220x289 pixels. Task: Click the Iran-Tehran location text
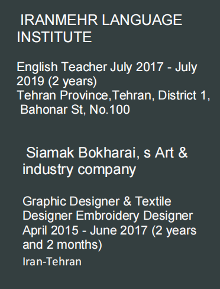click(x=52, y=262)
